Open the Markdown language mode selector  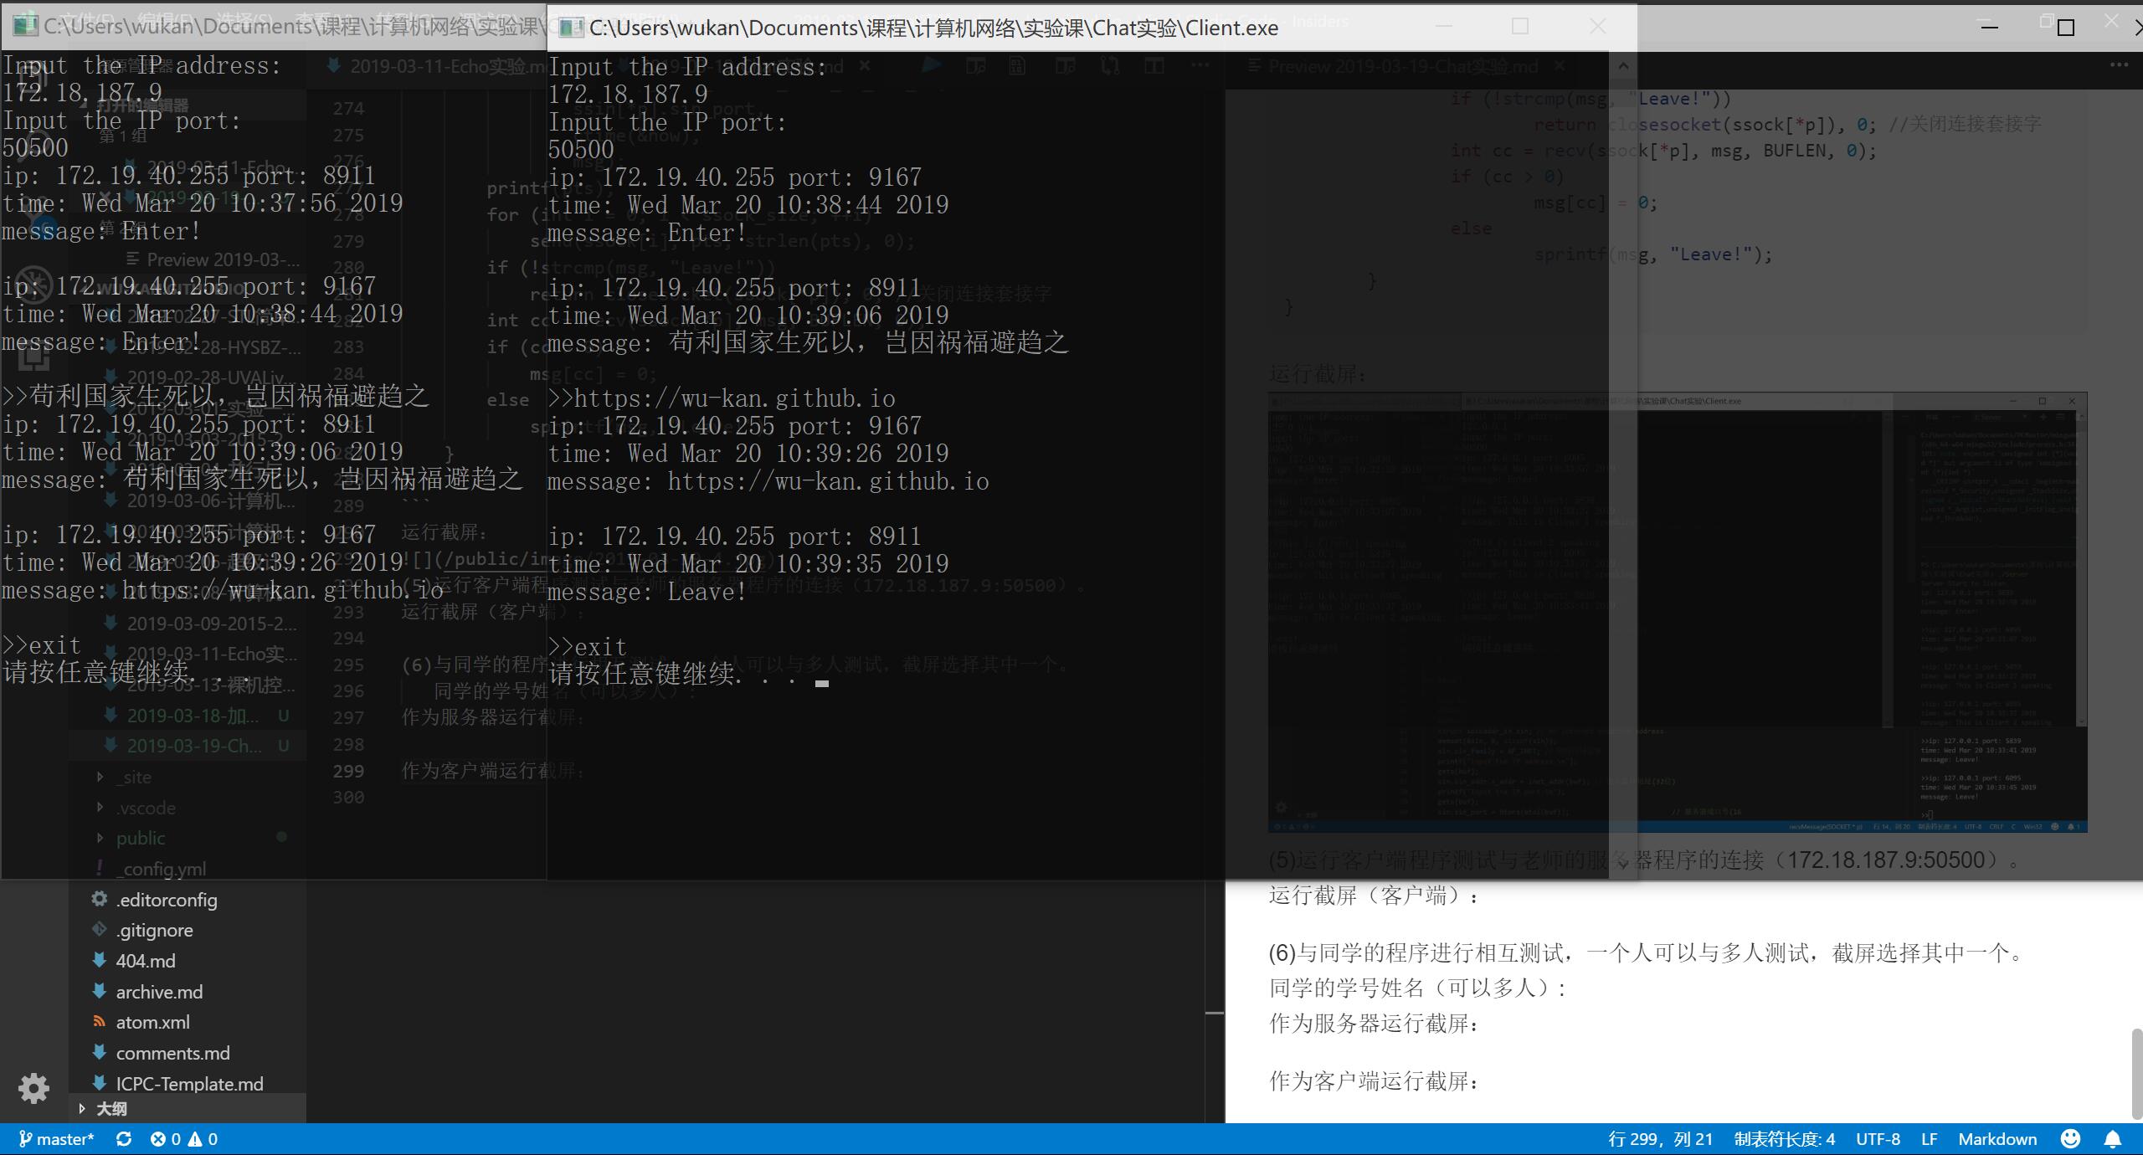tap(1997, 1139)
